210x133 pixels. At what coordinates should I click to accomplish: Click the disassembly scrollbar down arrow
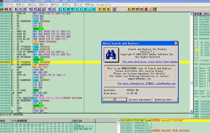[191, 111]
